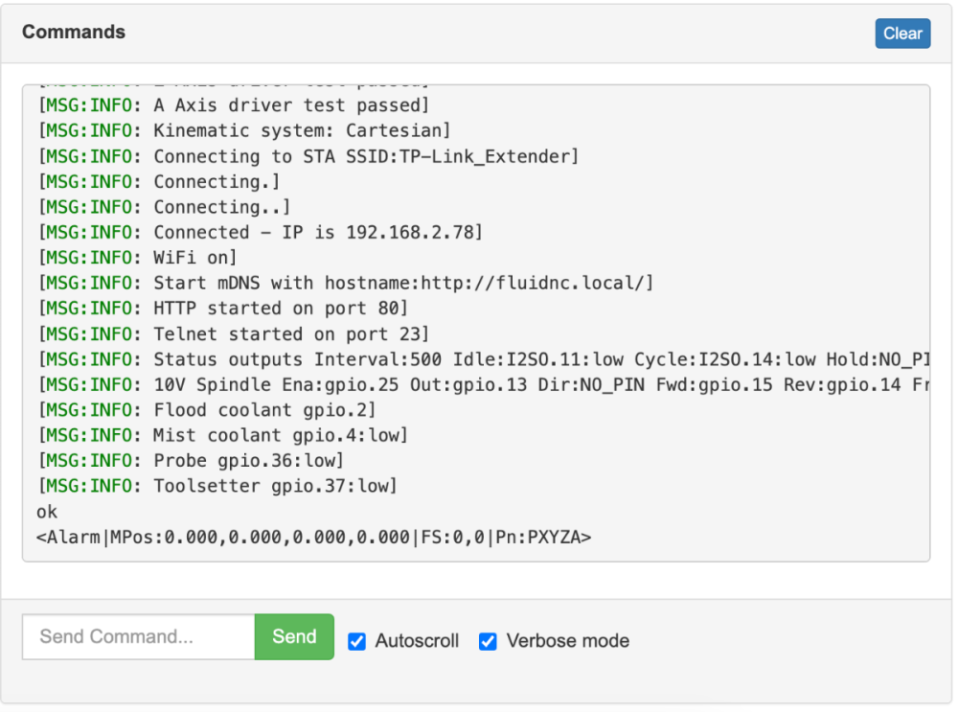Click the Flood coolant gpio.2 message
Image resolution: width=958 pixels, height=712 pixels.
point(207,409)
